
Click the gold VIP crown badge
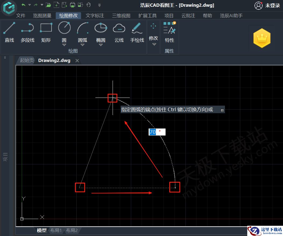click(x=262, y=38)
